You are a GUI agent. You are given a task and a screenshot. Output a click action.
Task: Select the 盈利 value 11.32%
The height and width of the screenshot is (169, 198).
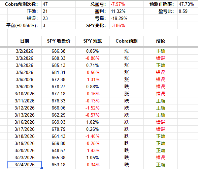tap(127, 11)
